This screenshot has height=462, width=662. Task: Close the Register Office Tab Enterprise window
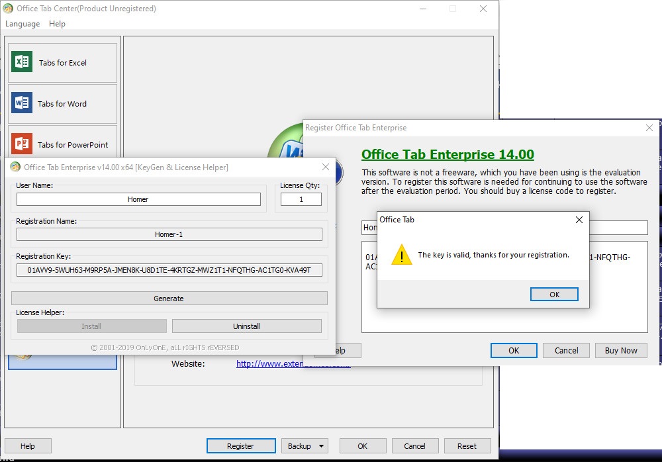[649, 128]
